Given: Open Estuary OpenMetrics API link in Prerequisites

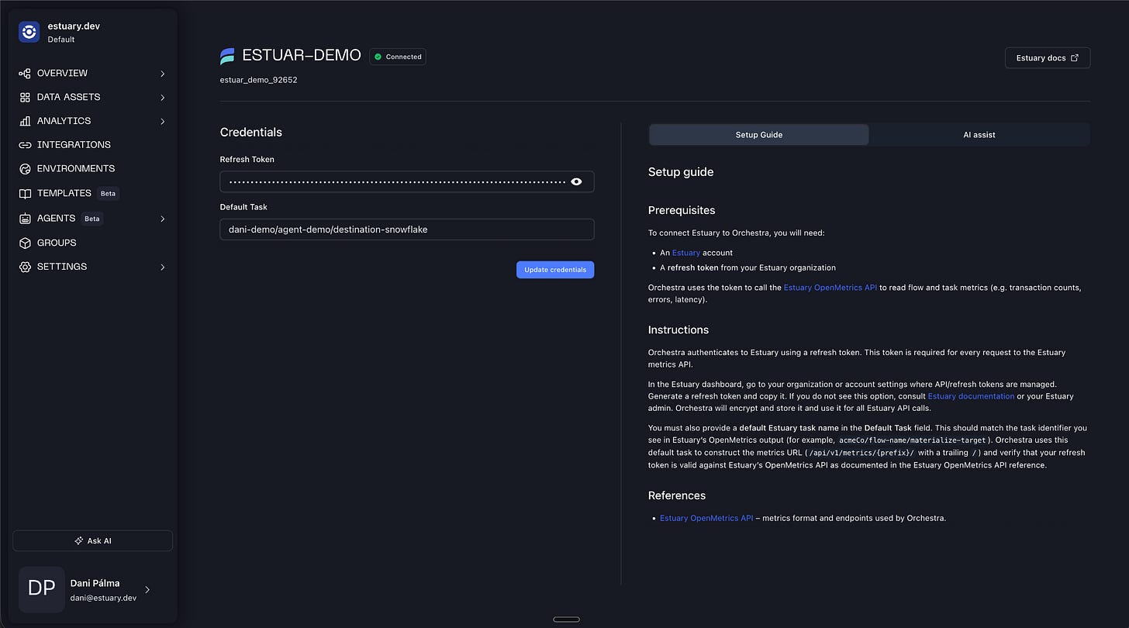Looking at the screenshot, I should (830, 288).
